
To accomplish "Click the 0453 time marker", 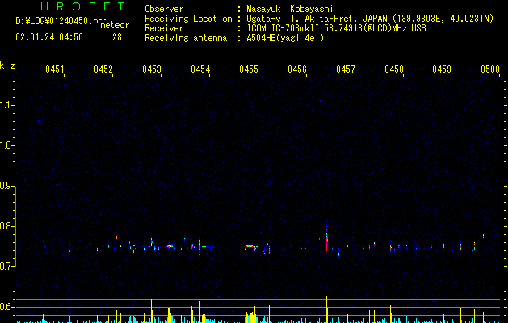I will coord(152,69).
